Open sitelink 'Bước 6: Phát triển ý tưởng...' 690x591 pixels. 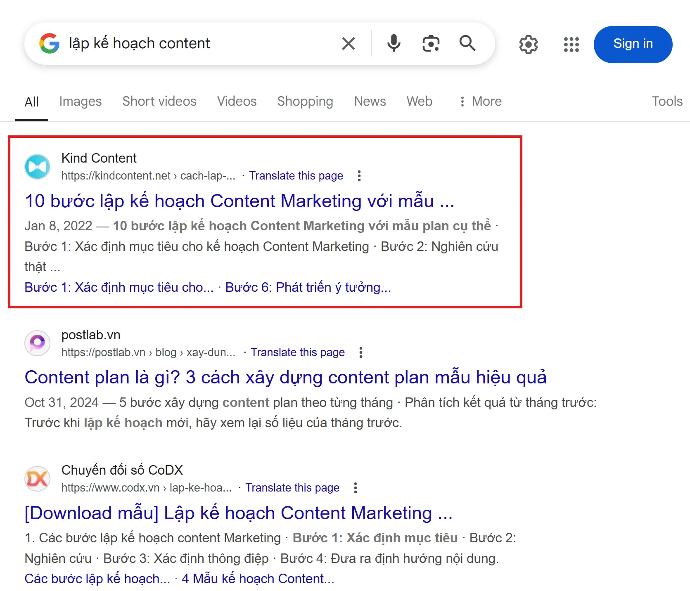point(308,287)
